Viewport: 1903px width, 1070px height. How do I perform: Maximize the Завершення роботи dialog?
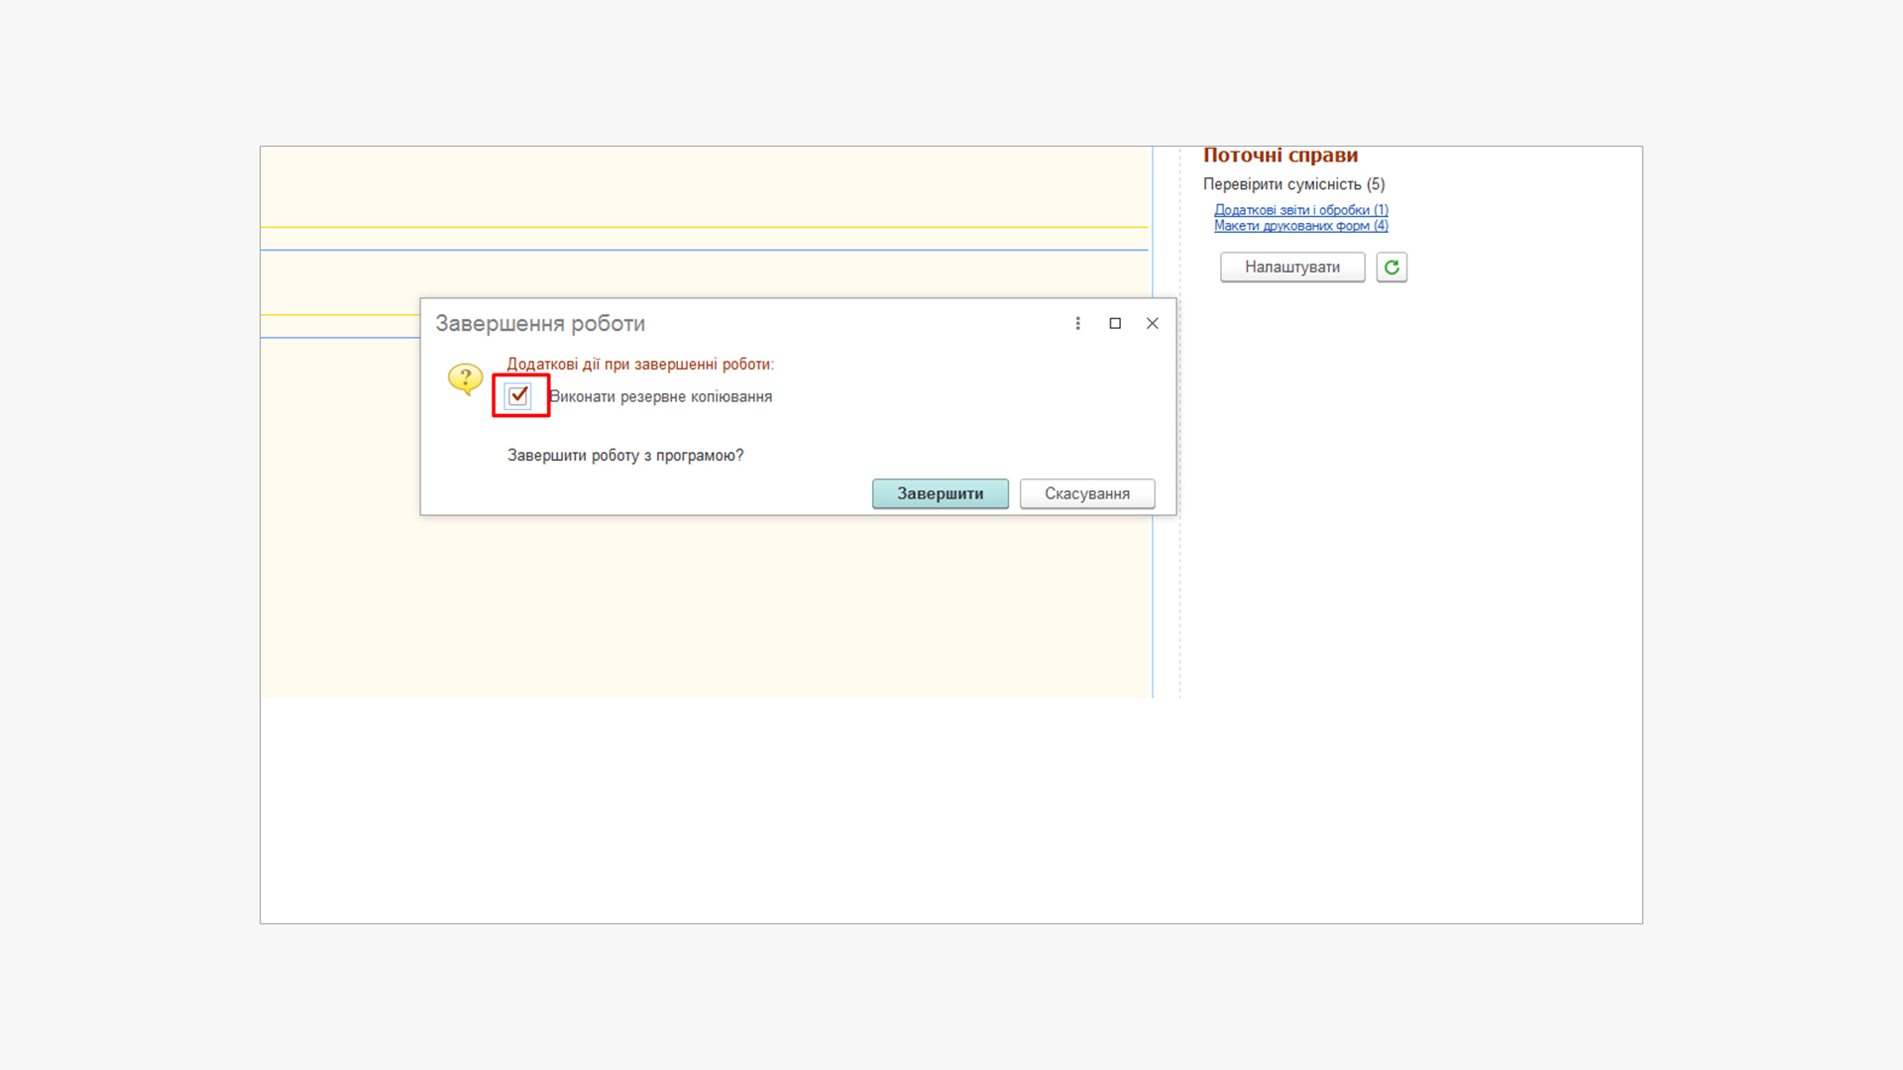pos(1115,323)
